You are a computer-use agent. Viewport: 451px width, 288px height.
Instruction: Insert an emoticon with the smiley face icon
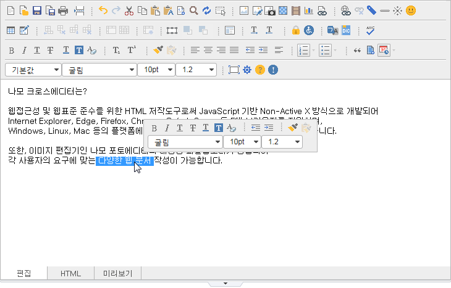[411, 11]
